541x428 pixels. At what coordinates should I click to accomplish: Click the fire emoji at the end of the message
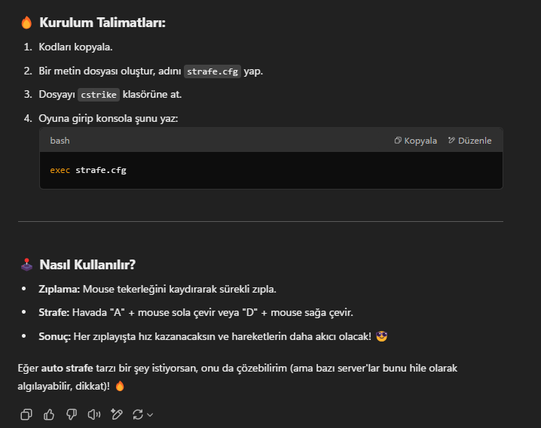coord(120,386)
